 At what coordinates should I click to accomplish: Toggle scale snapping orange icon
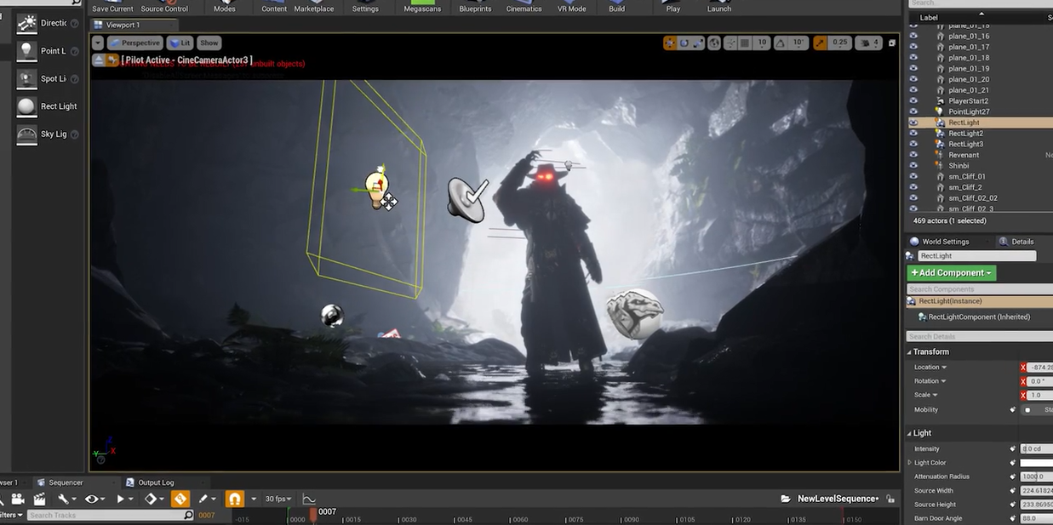coord(820,43)
